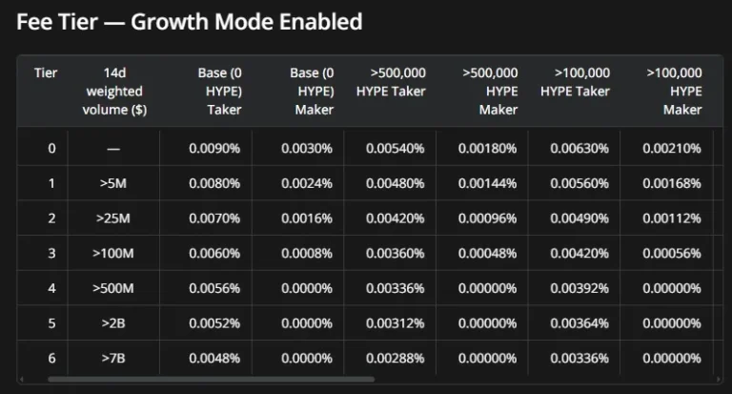Click the 'Tier' column header
Image resolution: width=732 pixels, height=394 pixels.
click(45, 73)
